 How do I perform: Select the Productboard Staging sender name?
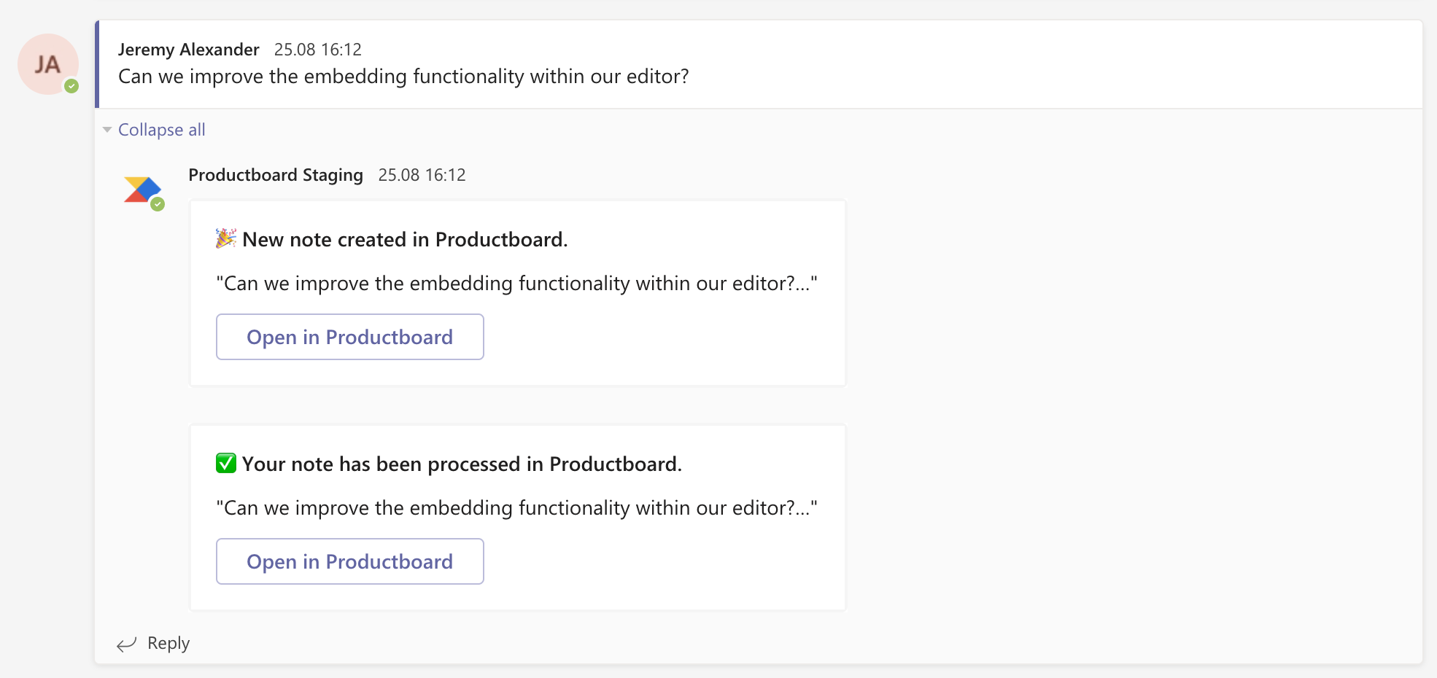click(x=276, y=175)
